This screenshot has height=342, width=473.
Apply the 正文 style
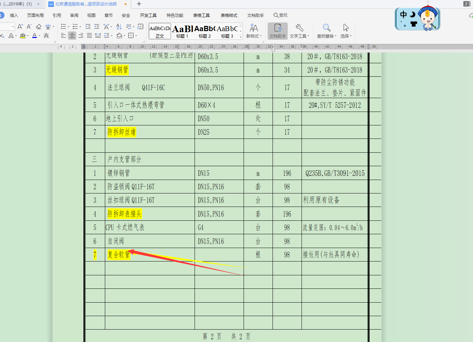click(x=160, y=31)
